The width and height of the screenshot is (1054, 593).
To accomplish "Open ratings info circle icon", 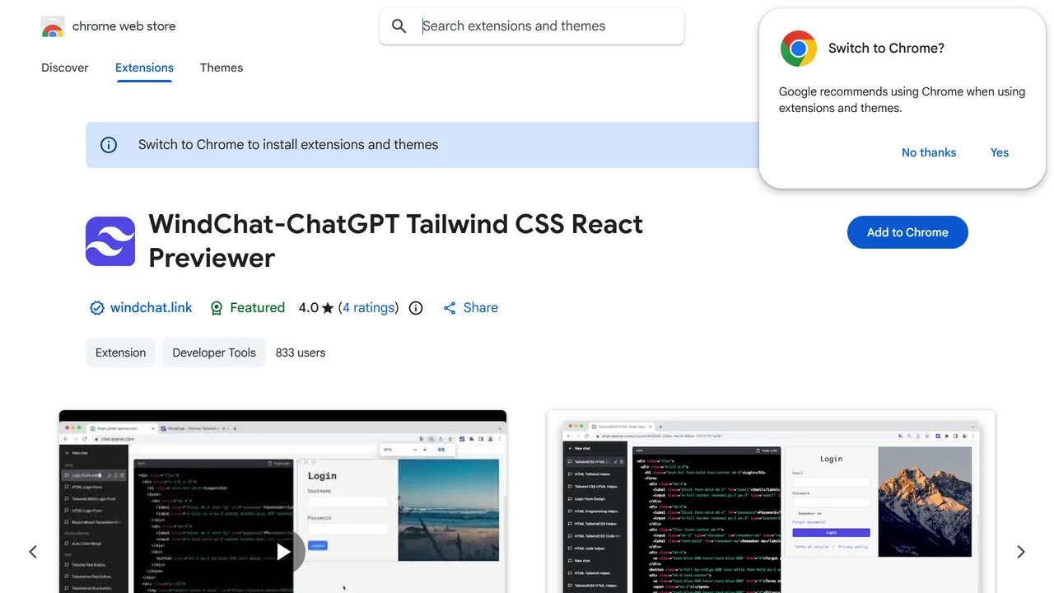I will coord(416,308).
